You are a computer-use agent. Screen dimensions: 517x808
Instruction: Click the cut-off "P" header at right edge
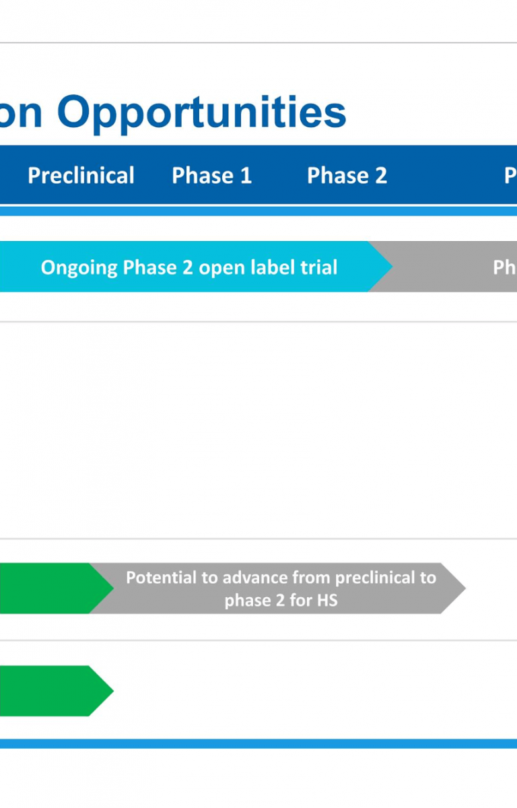[x=510, y=176]
